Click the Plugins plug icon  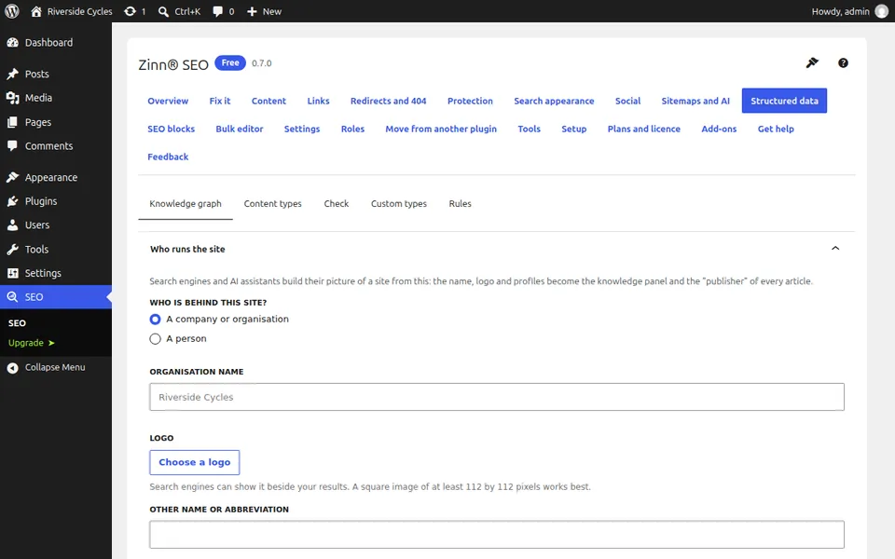coord(12,201)
